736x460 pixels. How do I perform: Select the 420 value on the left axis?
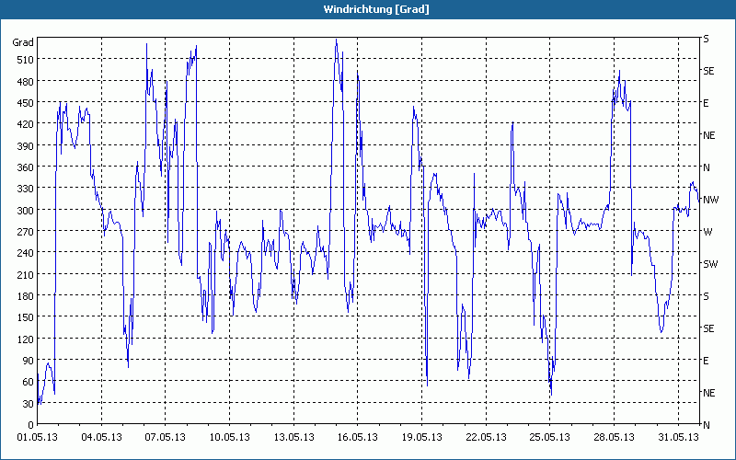(26, 124)
